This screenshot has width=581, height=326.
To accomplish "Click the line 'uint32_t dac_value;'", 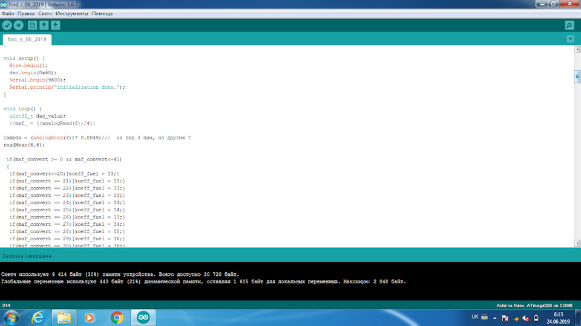I will click(x=38, y=116).
